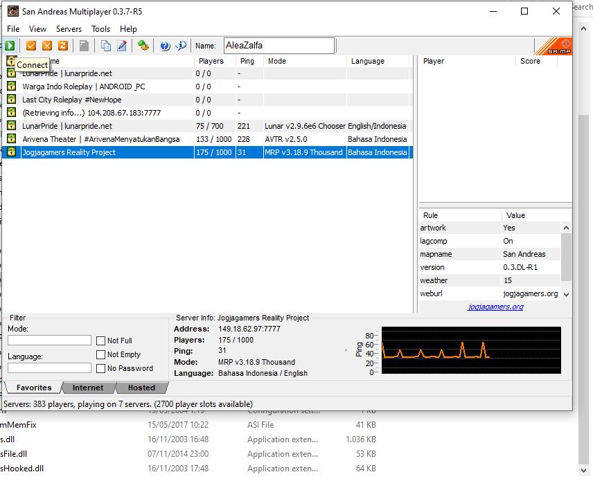This screenshot has height=490, width=593.
Task: Sort by the Ping column header
Action: (x=249, y=61)
